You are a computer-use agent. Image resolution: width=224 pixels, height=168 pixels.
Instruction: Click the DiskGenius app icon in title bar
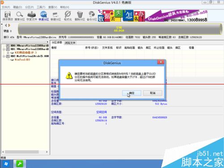[x=2, y=2]
